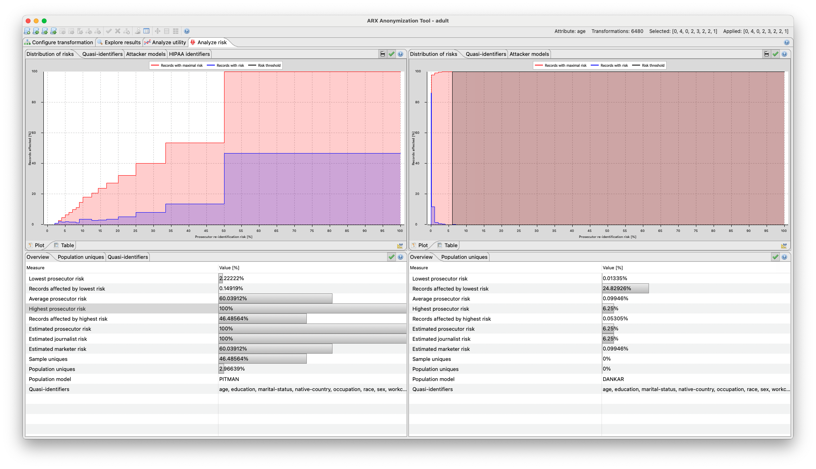Viewport: 816px width, 469px height.
Task: Click the Measure column header in left table
Action: pos(35,268)
